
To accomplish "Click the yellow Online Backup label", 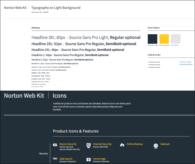I will (135, 144).
